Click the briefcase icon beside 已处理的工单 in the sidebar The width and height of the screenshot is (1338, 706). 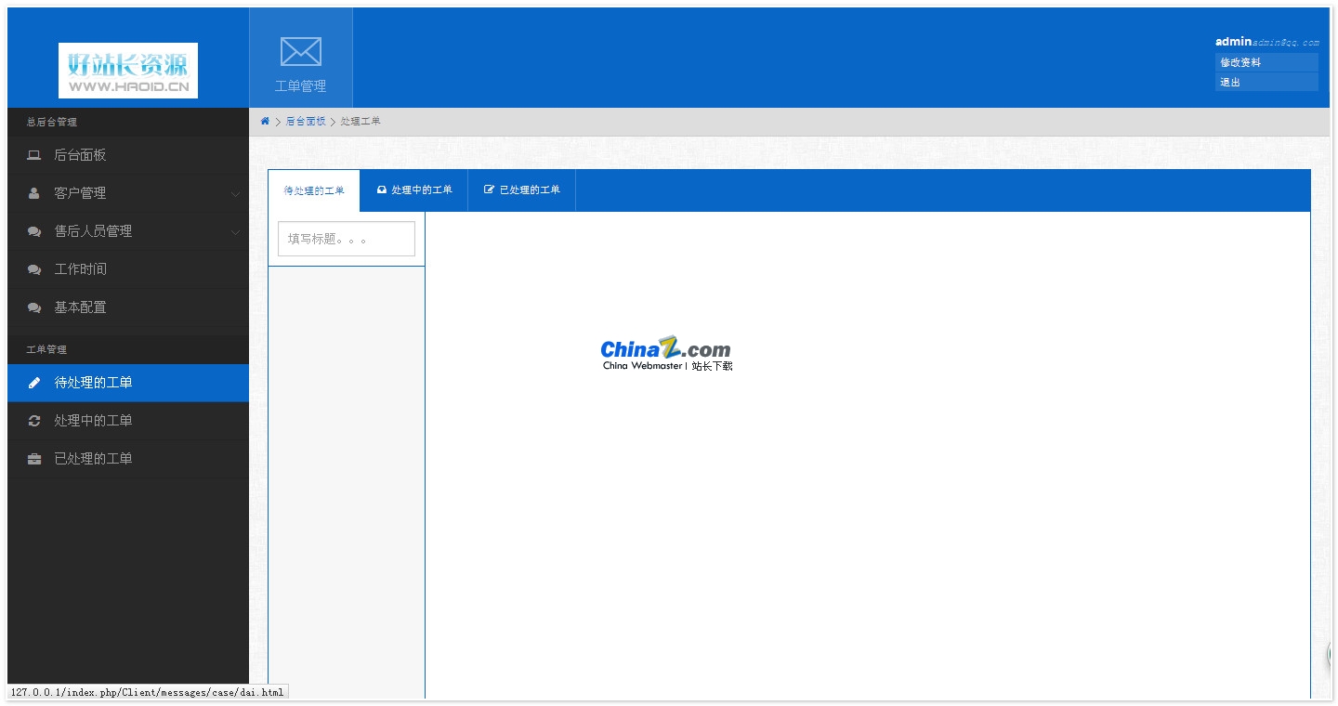coord(34,459)
